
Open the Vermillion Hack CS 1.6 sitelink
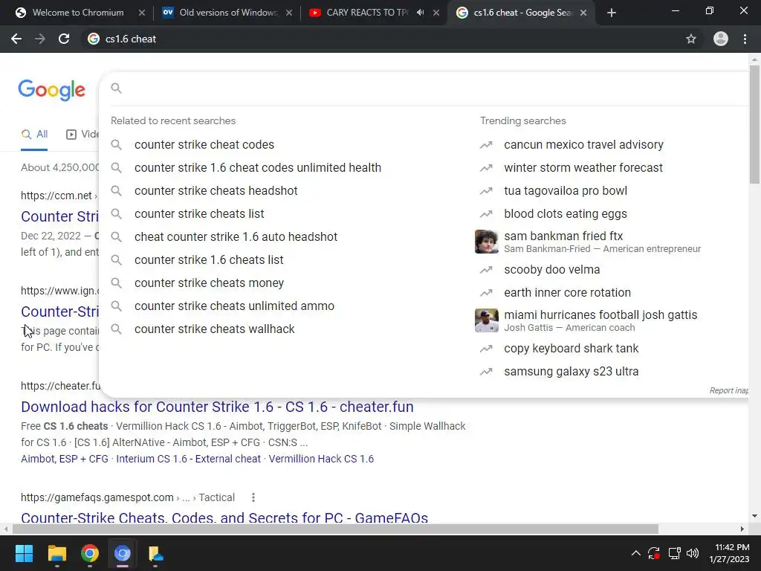click(321, 459)
